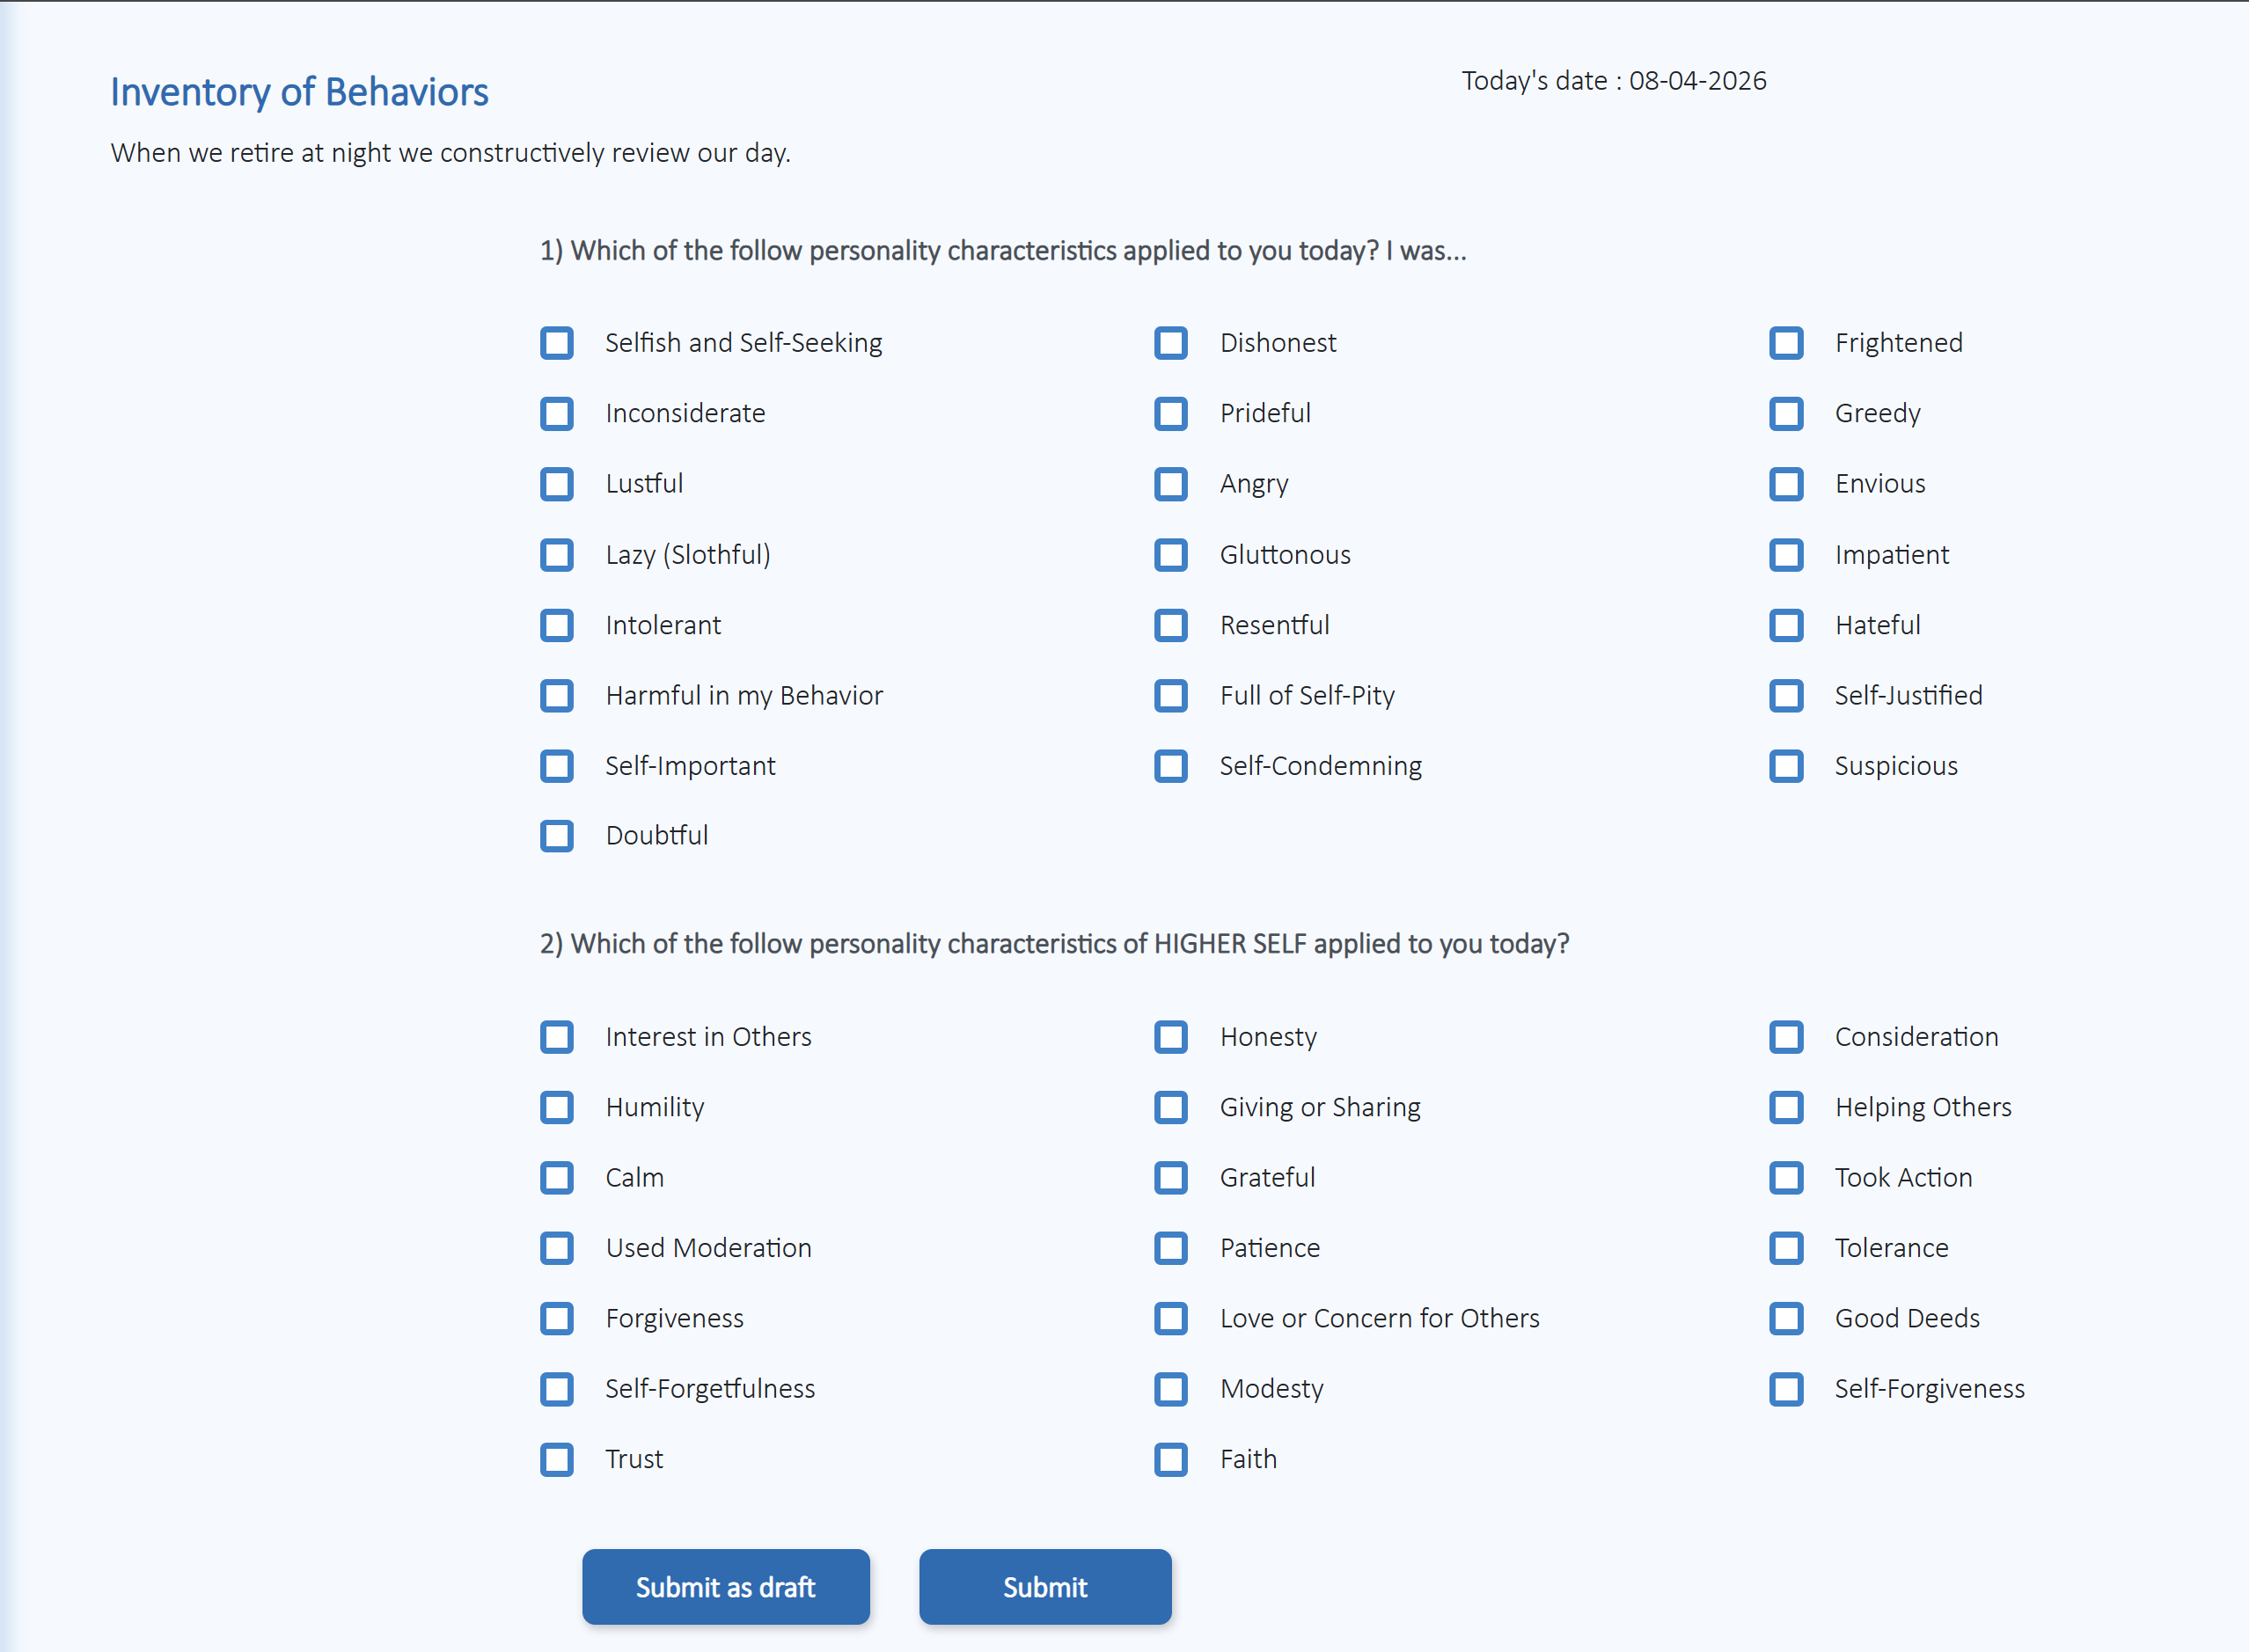Check the Lazy (Slothful) option
Image resolution: width=2249 pixels, height=1652 pixels.
pyautogui.click(x=556, y=555)
